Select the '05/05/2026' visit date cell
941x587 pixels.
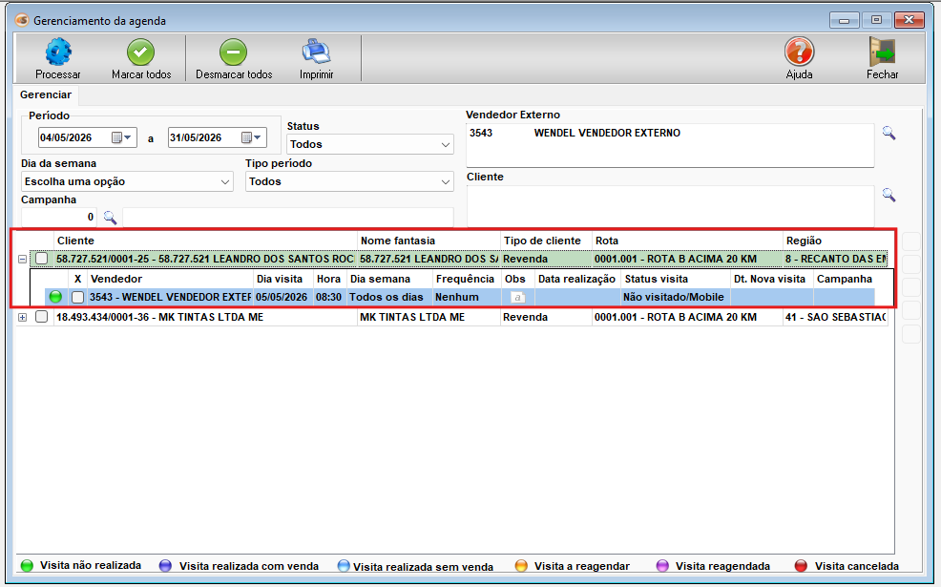point(283,297)
